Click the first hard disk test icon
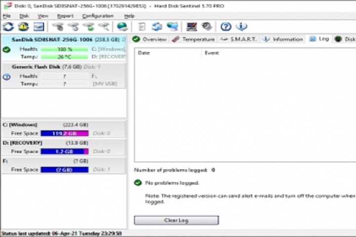Image resolution: width=356 pixels, height=237 pixels. pyautogui.click(x=58, y=27)
